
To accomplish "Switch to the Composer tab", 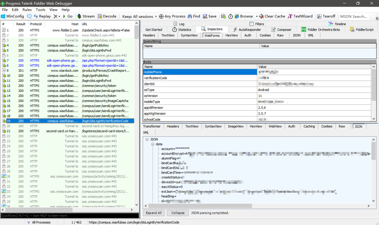I will 281,30.
